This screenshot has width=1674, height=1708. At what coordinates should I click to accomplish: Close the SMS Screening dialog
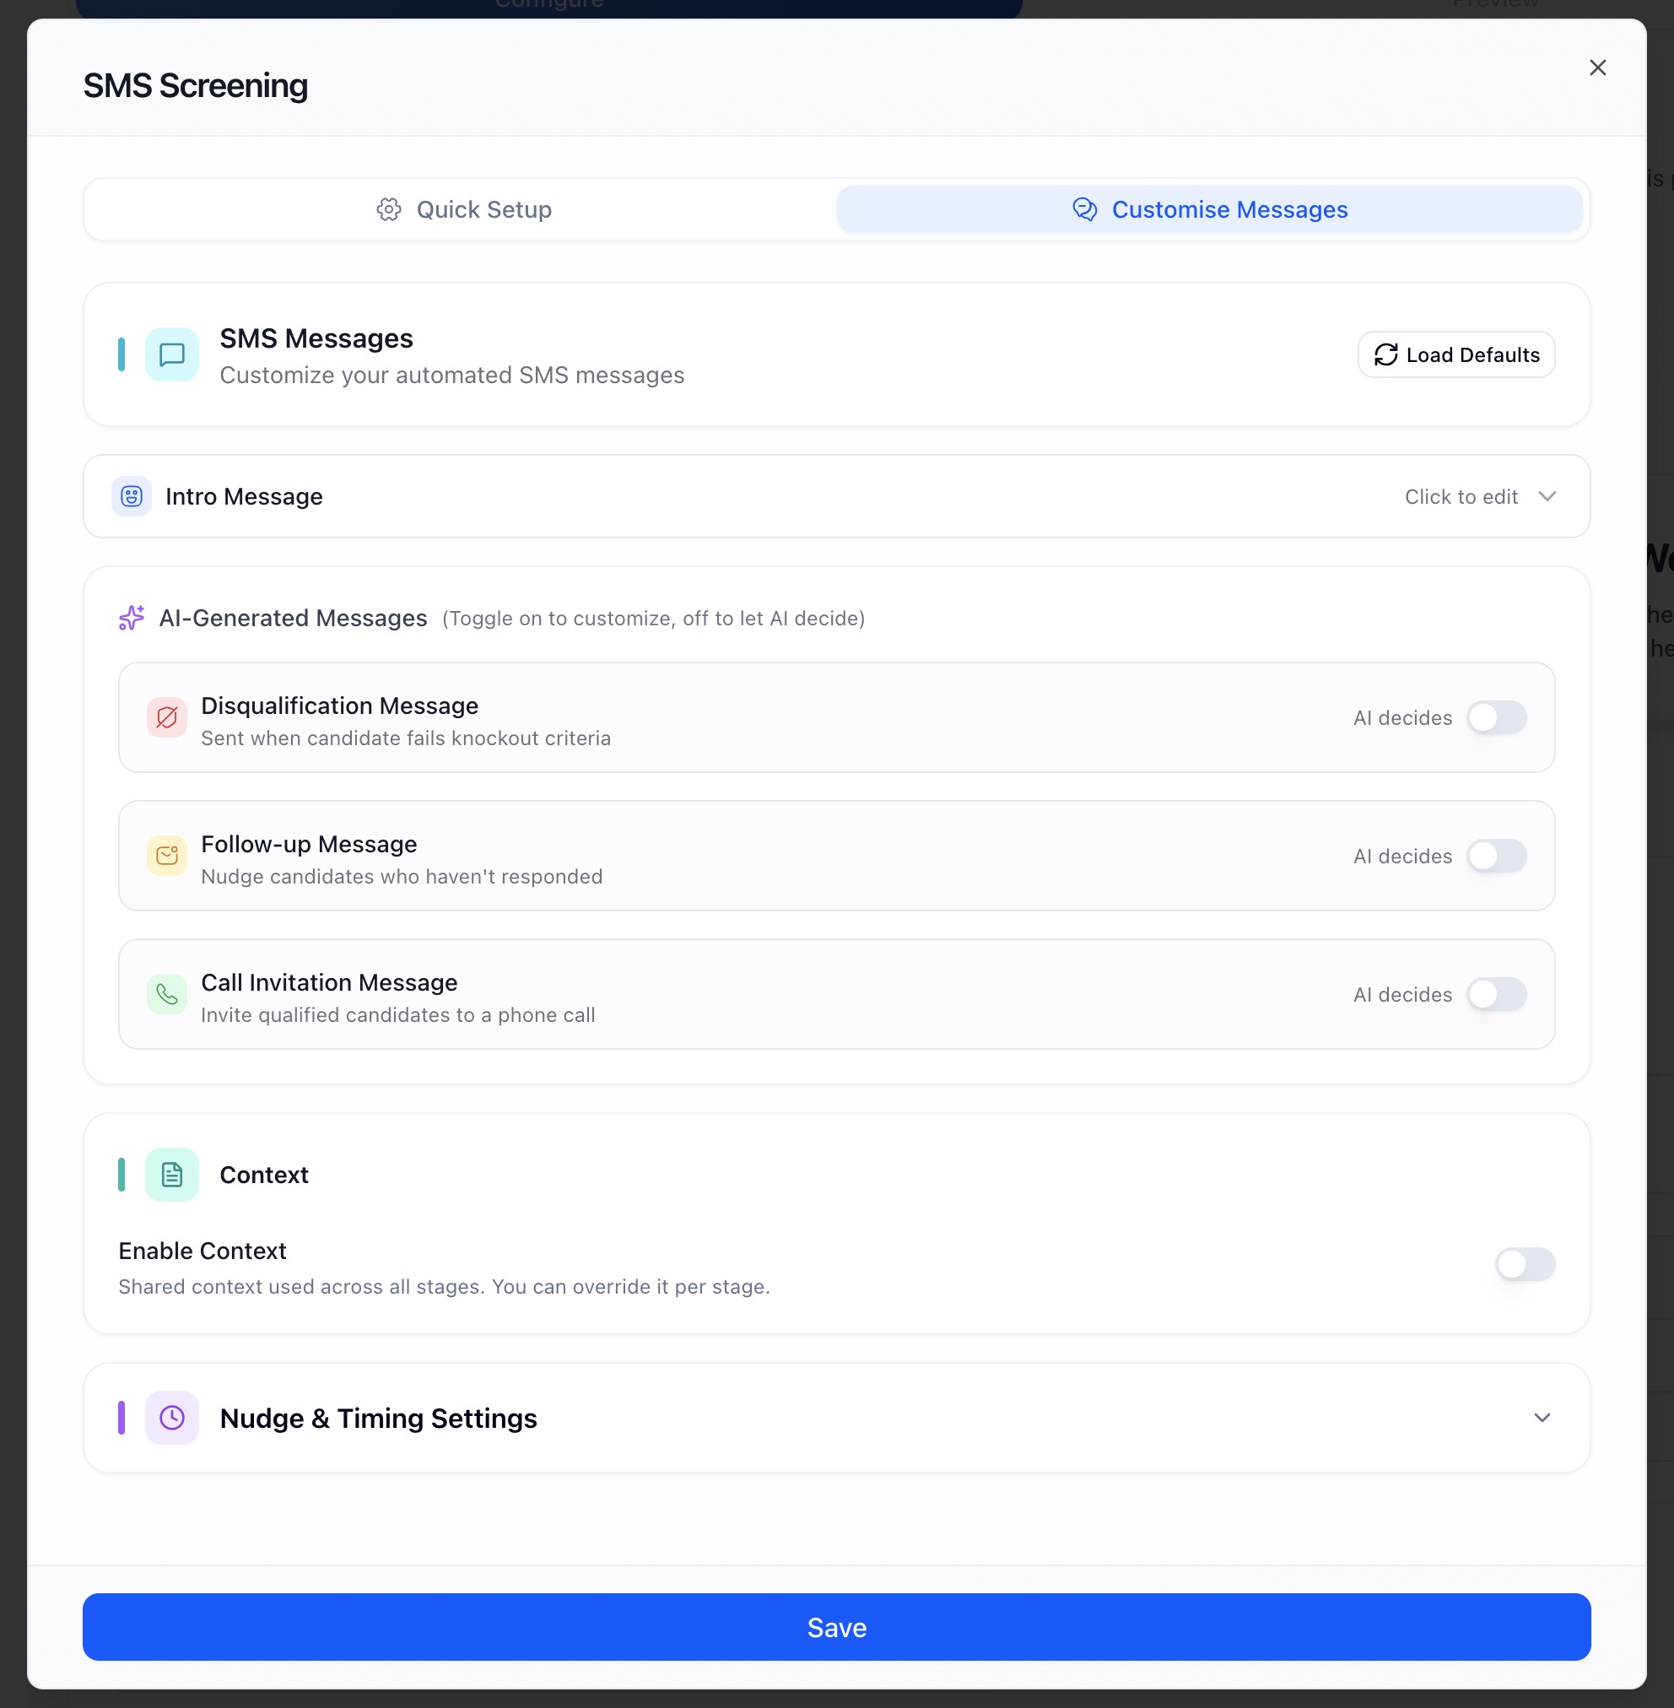click(x=1597, y=68)
